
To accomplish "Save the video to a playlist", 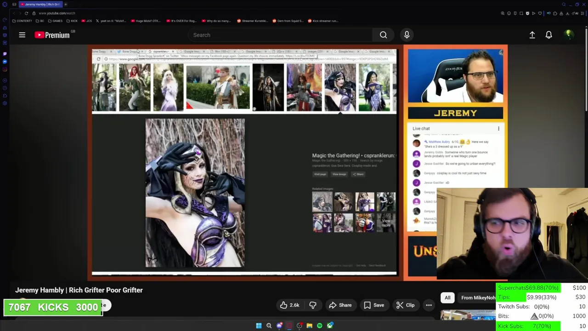I will pos(374,305).
